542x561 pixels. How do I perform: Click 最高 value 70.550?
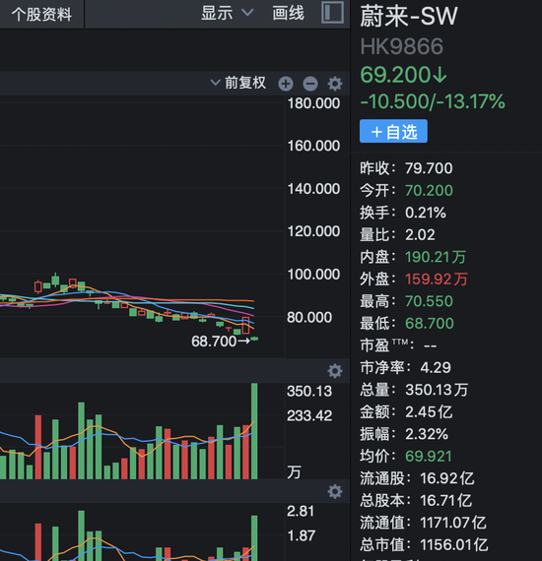(x=429, y=301)
